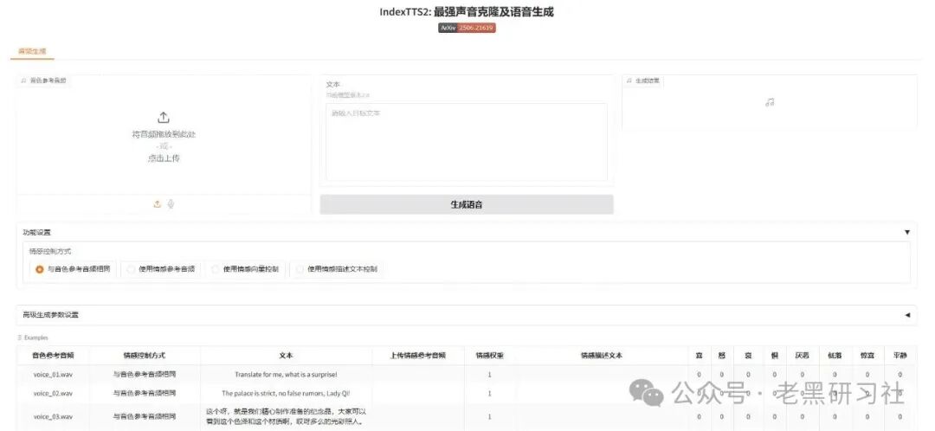The width and height of the screenshot is (935, 431).
Task: Choose radio option 与音色参考音频相同
Action: pos(73,269)
